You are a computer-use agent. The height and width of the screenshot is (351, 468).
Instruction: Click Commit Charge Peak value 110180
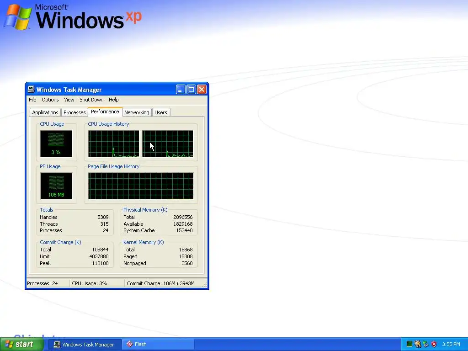pyautogui.click(x=100, y=263)
